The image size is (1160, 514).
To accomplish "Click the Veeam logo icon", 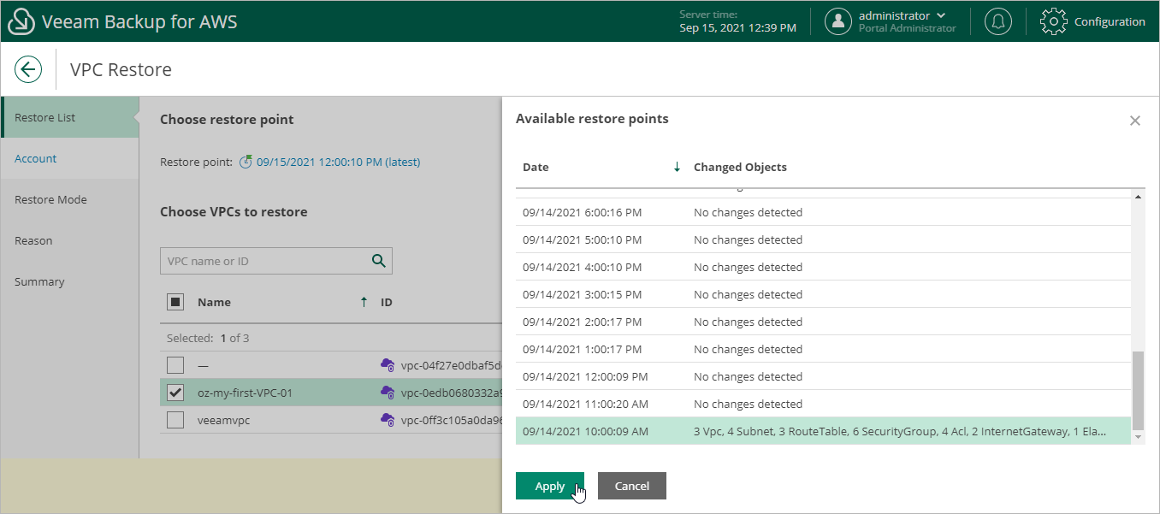I will click(x=21, y=21).
